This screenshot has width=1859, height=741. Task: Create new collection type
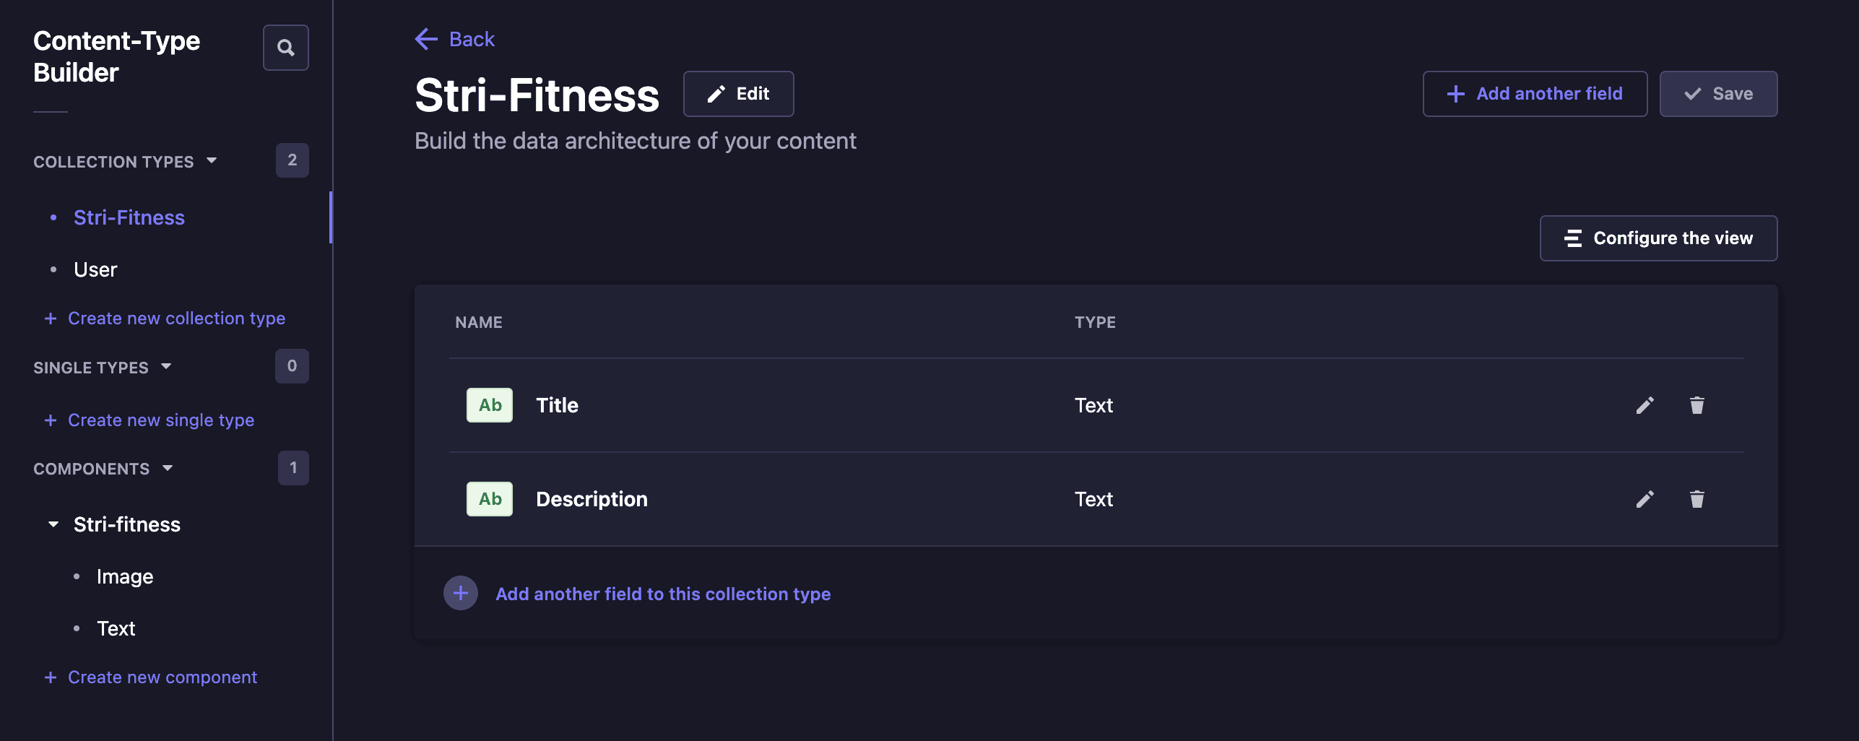165,318
